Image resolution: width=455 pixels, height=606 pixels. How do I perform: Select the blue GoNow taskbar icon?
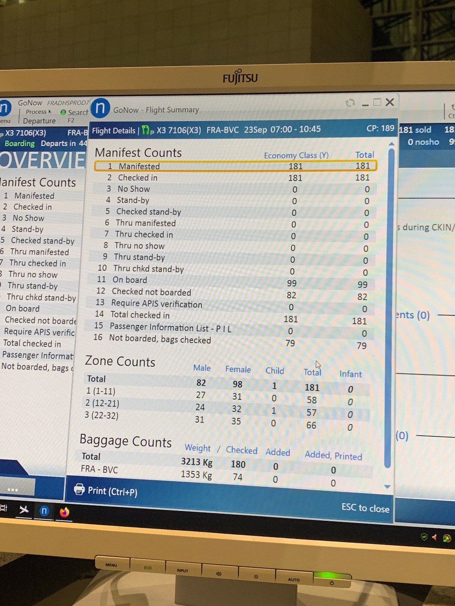[44, 511]
